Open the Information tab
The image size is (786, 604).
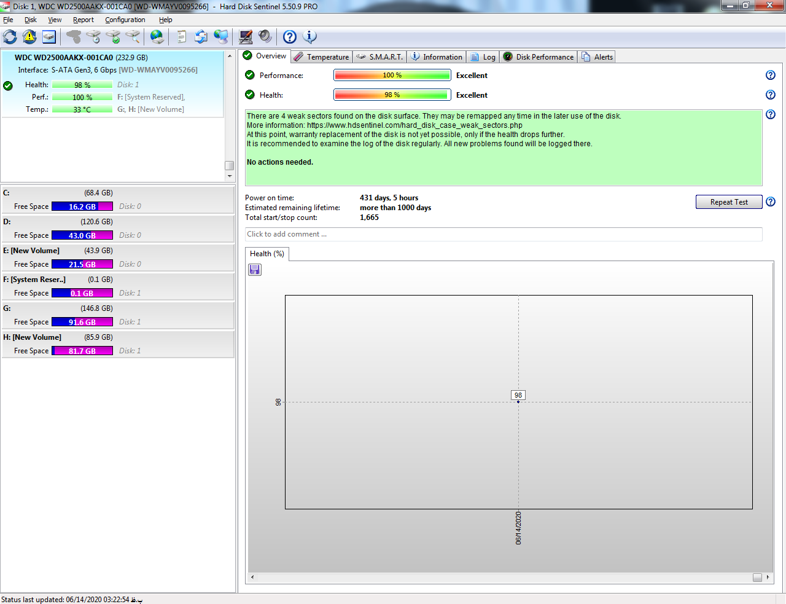[437, 57]
